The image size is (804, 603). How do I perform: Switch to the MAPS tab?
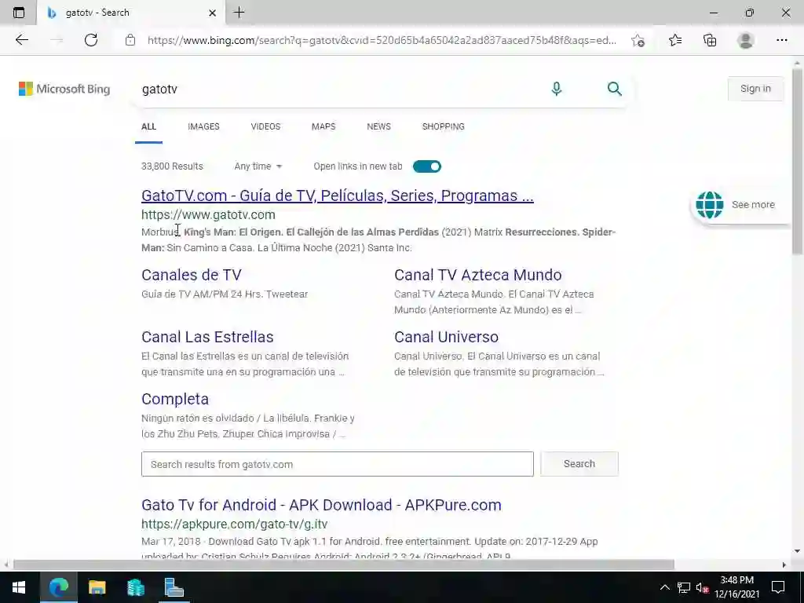[x=323, y=126]
